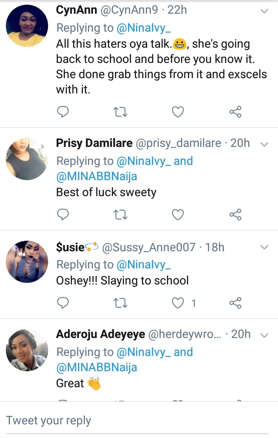278x438 pixels.
Task: Like $usie's tweet with 1 like
Action: [x=178, y=302]
